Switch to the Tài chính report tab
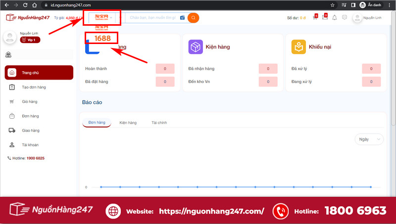Image resolution: width=396 pixels, height=224 pixels. coord(159,123)
